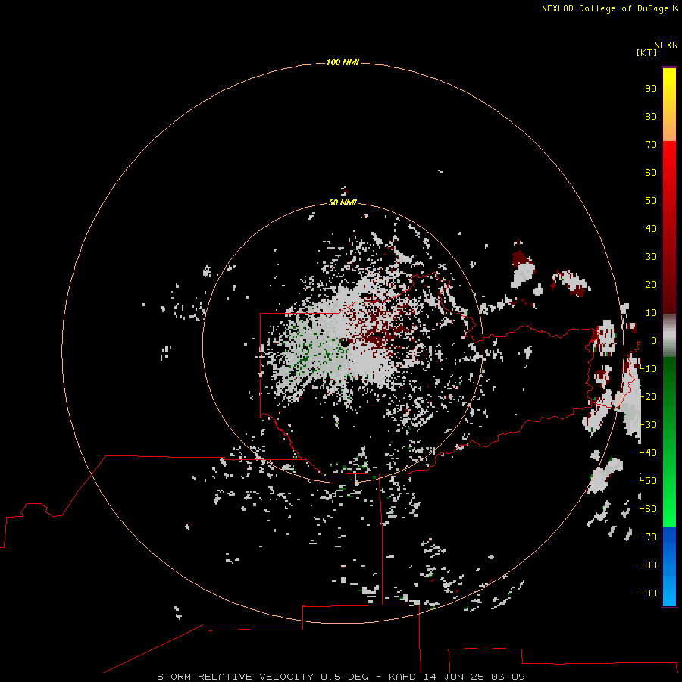Click the -70 knot scale label
This screenshot has height=682, width=682.
(648, 537)
